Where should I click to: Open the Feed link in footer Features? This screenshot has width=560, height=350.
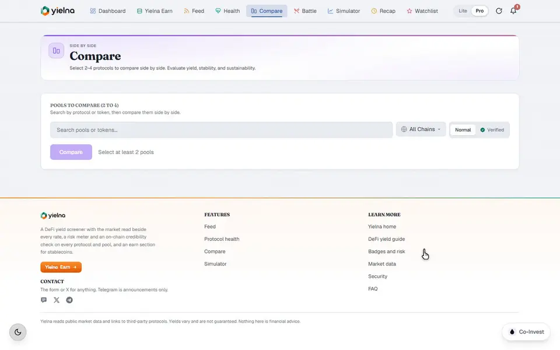[x=210, y=226]
